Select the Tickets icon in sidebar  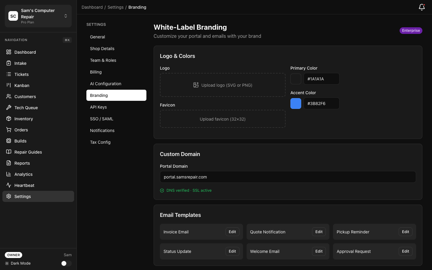(9, 74)
